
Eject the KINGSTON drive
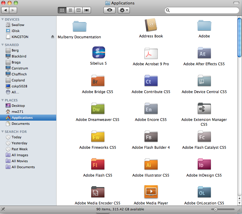[x=53, y=37]
